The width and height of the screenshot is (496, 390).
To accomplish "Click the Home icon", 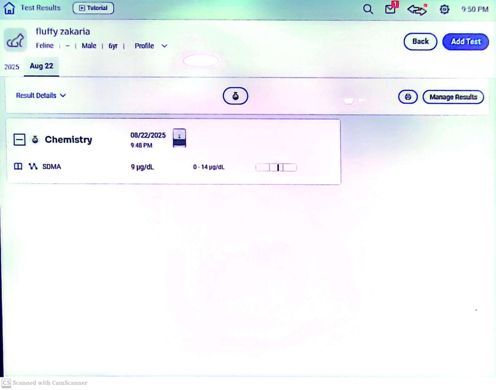I will tap(9, 8).
